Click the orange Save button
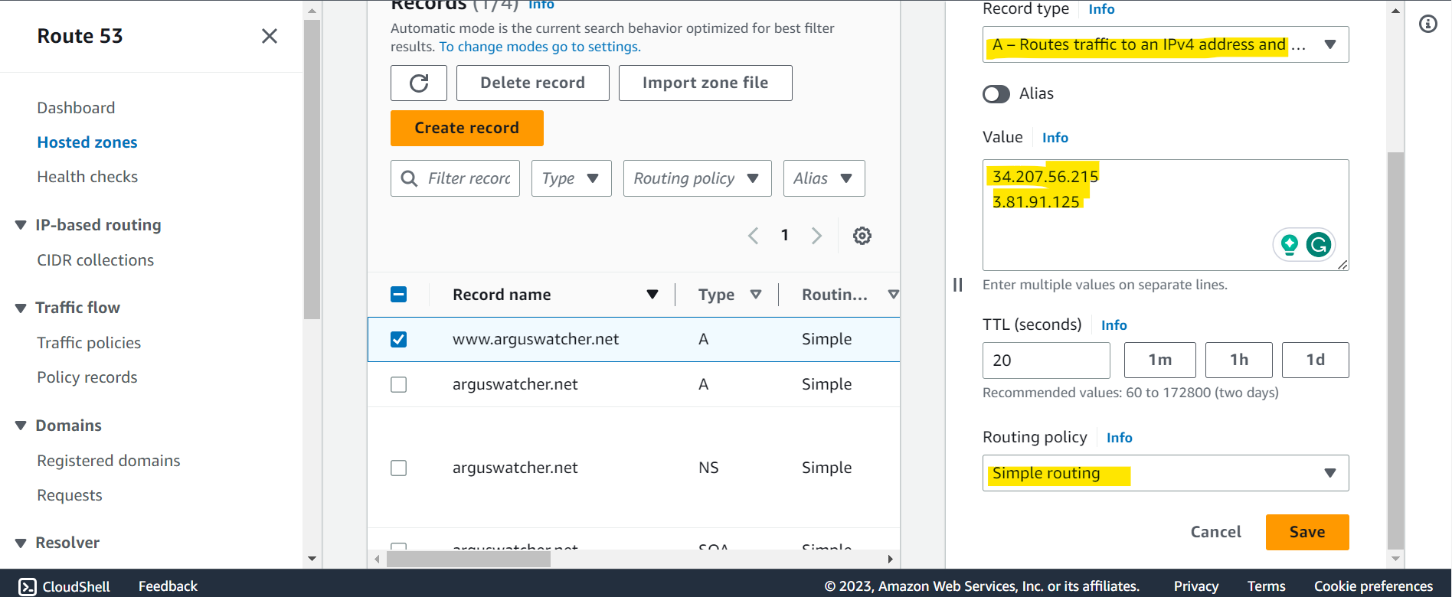 pos(1307,532)
